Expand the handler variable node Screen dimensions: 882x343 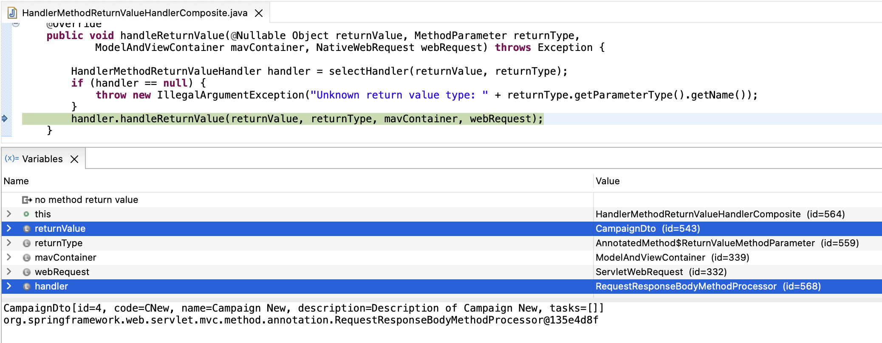[x=9, y=286]
